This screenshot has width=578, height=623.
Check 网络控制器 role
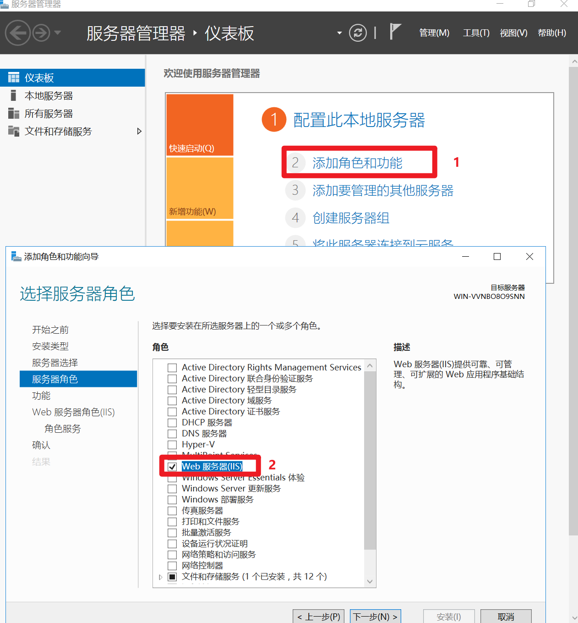(172, 566)
